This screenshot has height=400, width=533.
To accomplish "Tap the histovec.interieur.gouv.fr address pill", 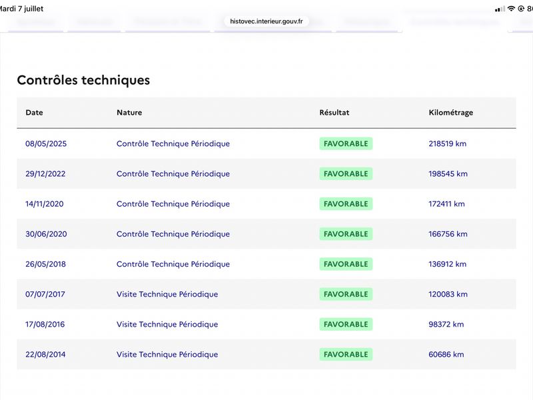I will coord(266,21).
